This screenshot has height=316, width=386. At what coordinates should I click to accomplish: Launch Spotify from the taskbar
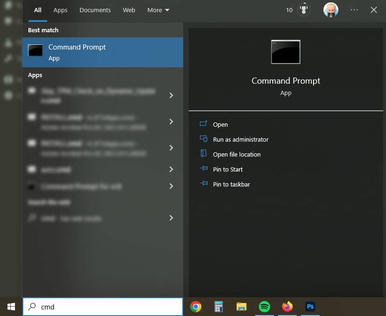[x=264, y=307]
